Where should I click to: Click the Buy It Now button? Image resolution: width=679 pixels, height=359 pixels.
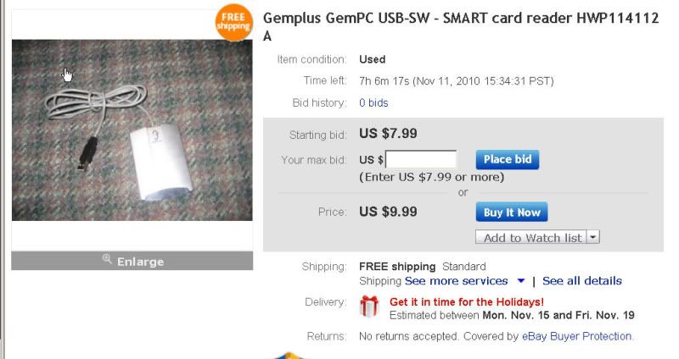click(x=510, y=212)
